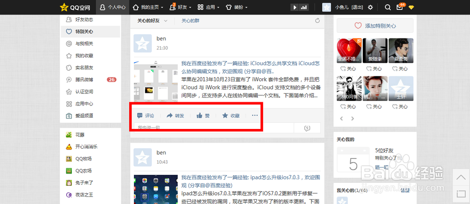Click the 小鱼儿 username
Viewport: 470px width, 204px height.
pos(342,7)
